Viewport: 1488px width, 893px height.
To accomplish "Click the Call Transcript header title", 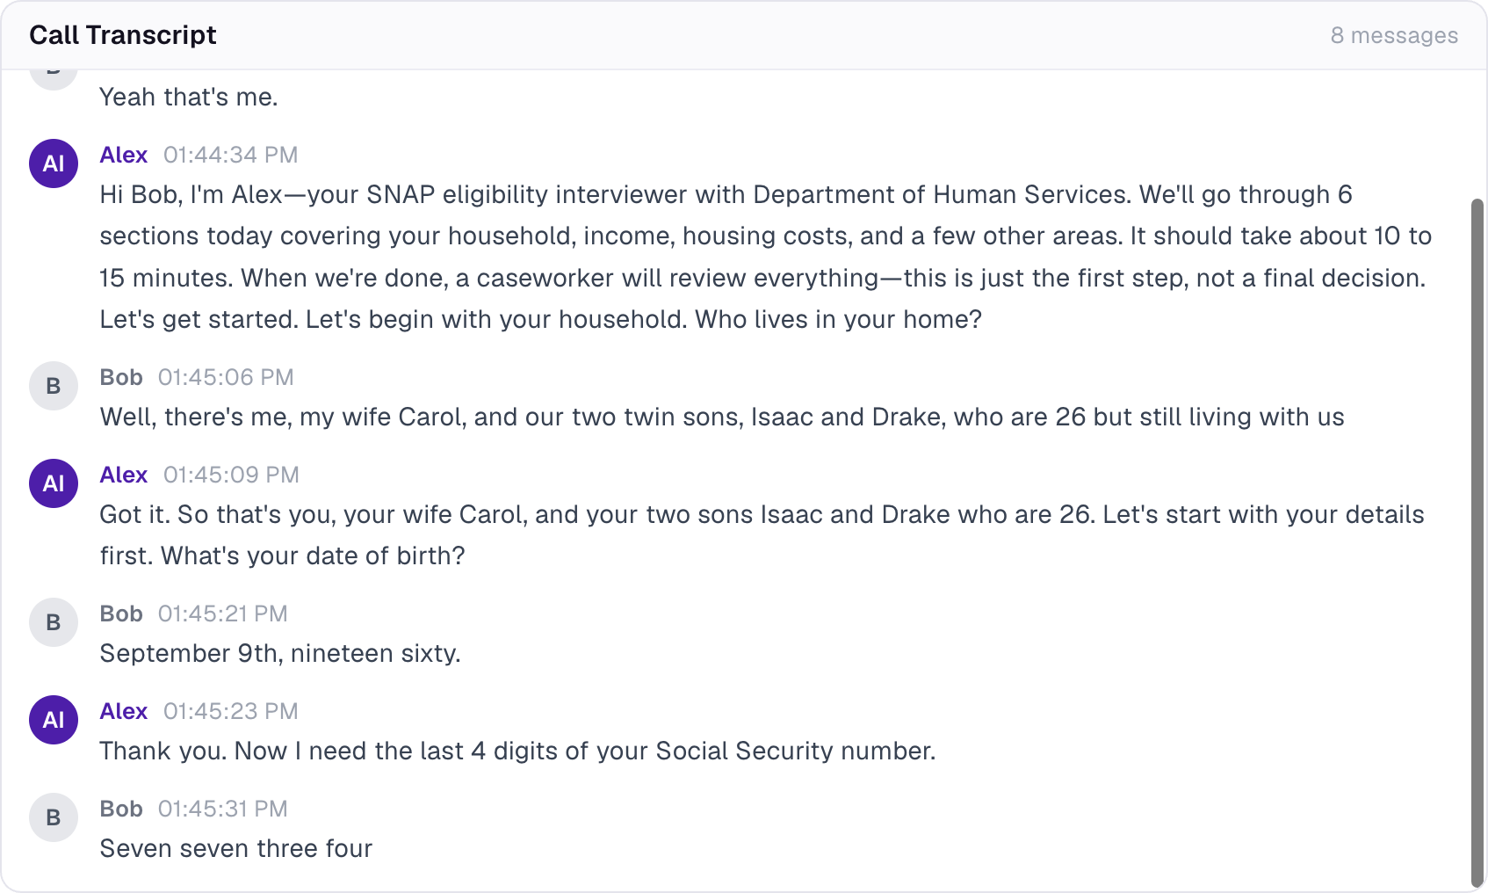I will point(123,35).
